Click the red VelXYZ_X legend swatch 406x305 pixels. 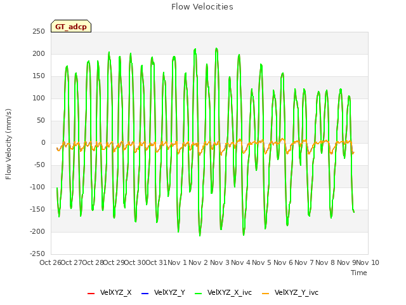pos(91,294)
